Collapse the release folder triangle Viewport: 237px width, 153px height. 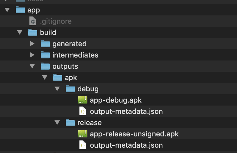(x=57, y=122)
